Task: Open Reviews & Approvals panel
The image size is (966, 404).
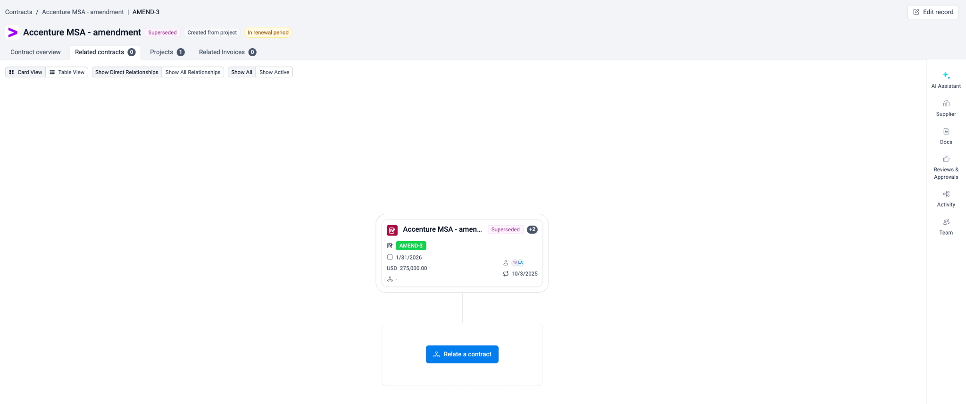Action: coord(946,168)
